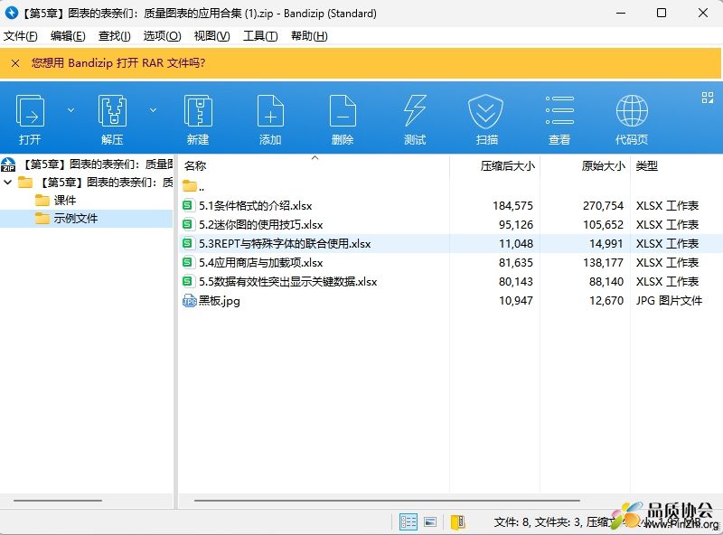This screenshot has height=535, width=723.
Task: Click the ZIP icon of the root node
Action: tap(8, 164)
